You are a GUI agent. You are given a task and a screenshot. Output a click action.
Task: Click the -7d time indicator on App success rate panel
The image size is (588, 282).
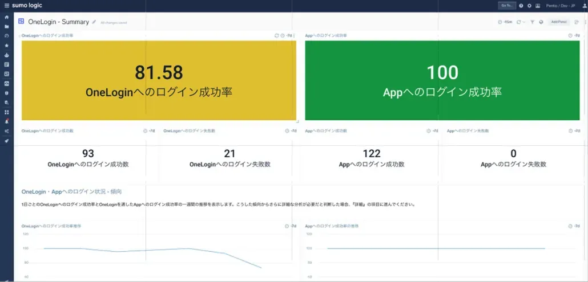pos(576,35)
